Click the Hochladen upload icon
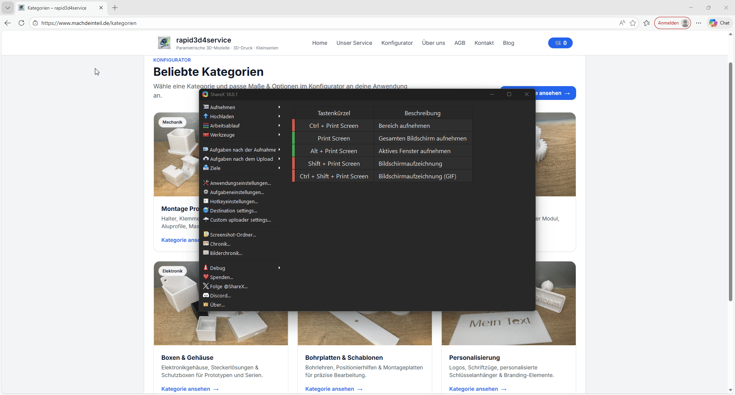The height and width of the screenshot is (395, 735). click(x=206, y=116)
